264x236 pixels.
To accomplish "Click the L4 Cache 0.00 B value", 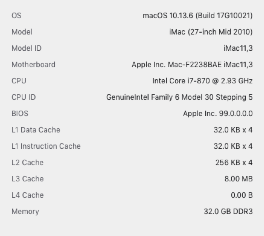I will (242, 195).
